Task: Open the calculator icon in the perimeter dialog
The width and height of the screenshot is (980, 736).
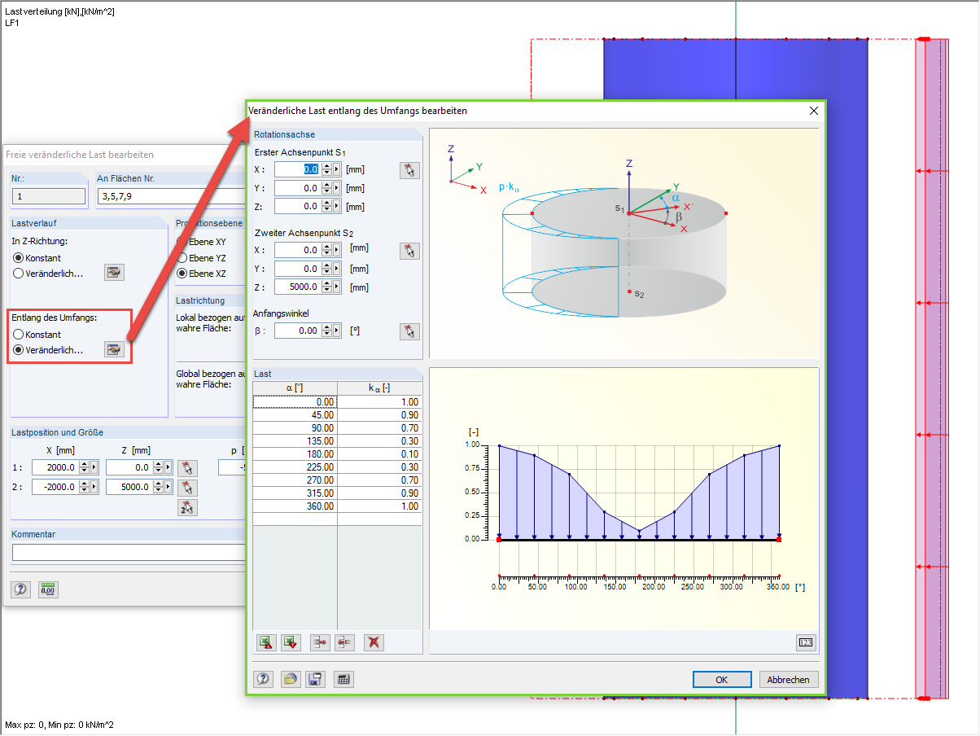Action: click(343, 680)
